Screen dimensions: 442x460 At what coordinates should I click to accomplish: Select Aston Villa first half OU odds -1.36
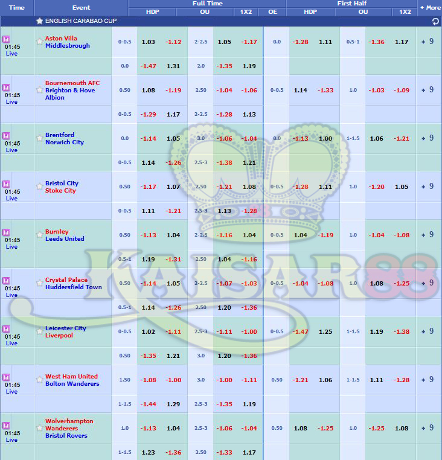(376, 42)
